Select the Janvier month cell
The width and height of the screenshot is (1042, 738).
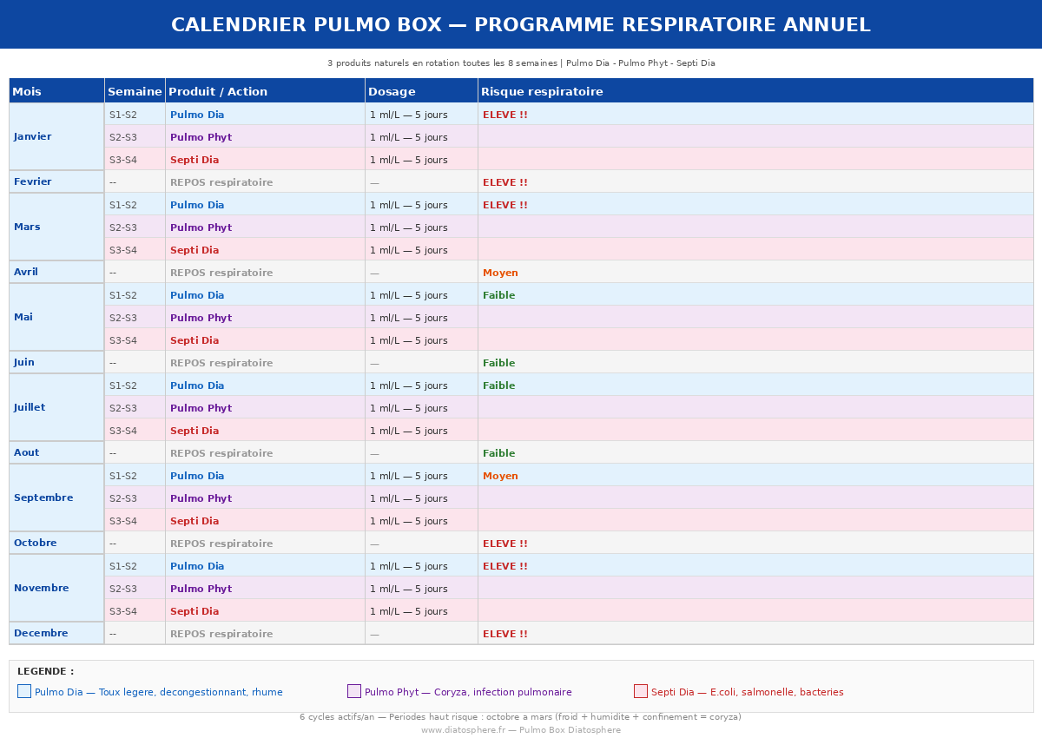56,136
